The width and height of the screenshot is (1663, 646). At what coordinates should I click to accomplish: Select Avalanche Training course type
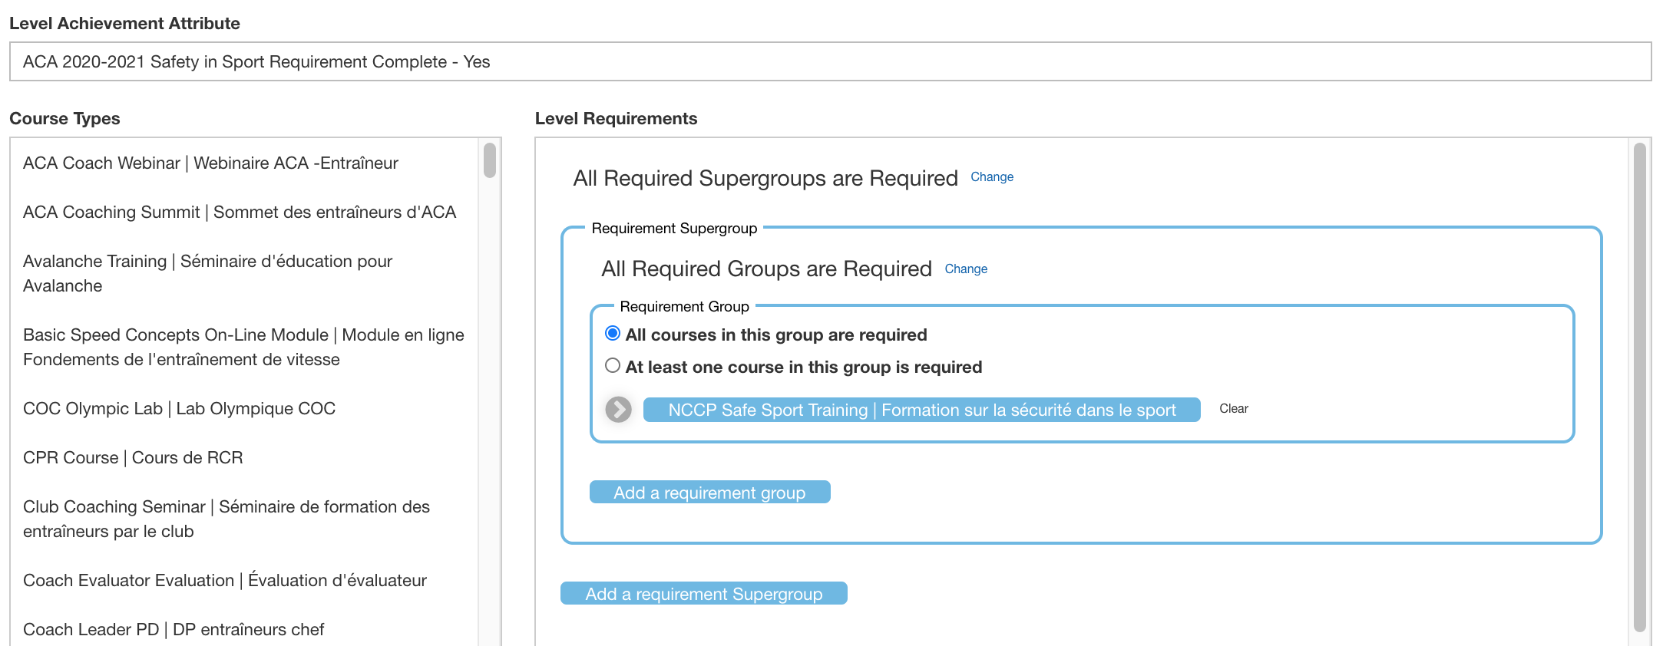coord(207,273)
